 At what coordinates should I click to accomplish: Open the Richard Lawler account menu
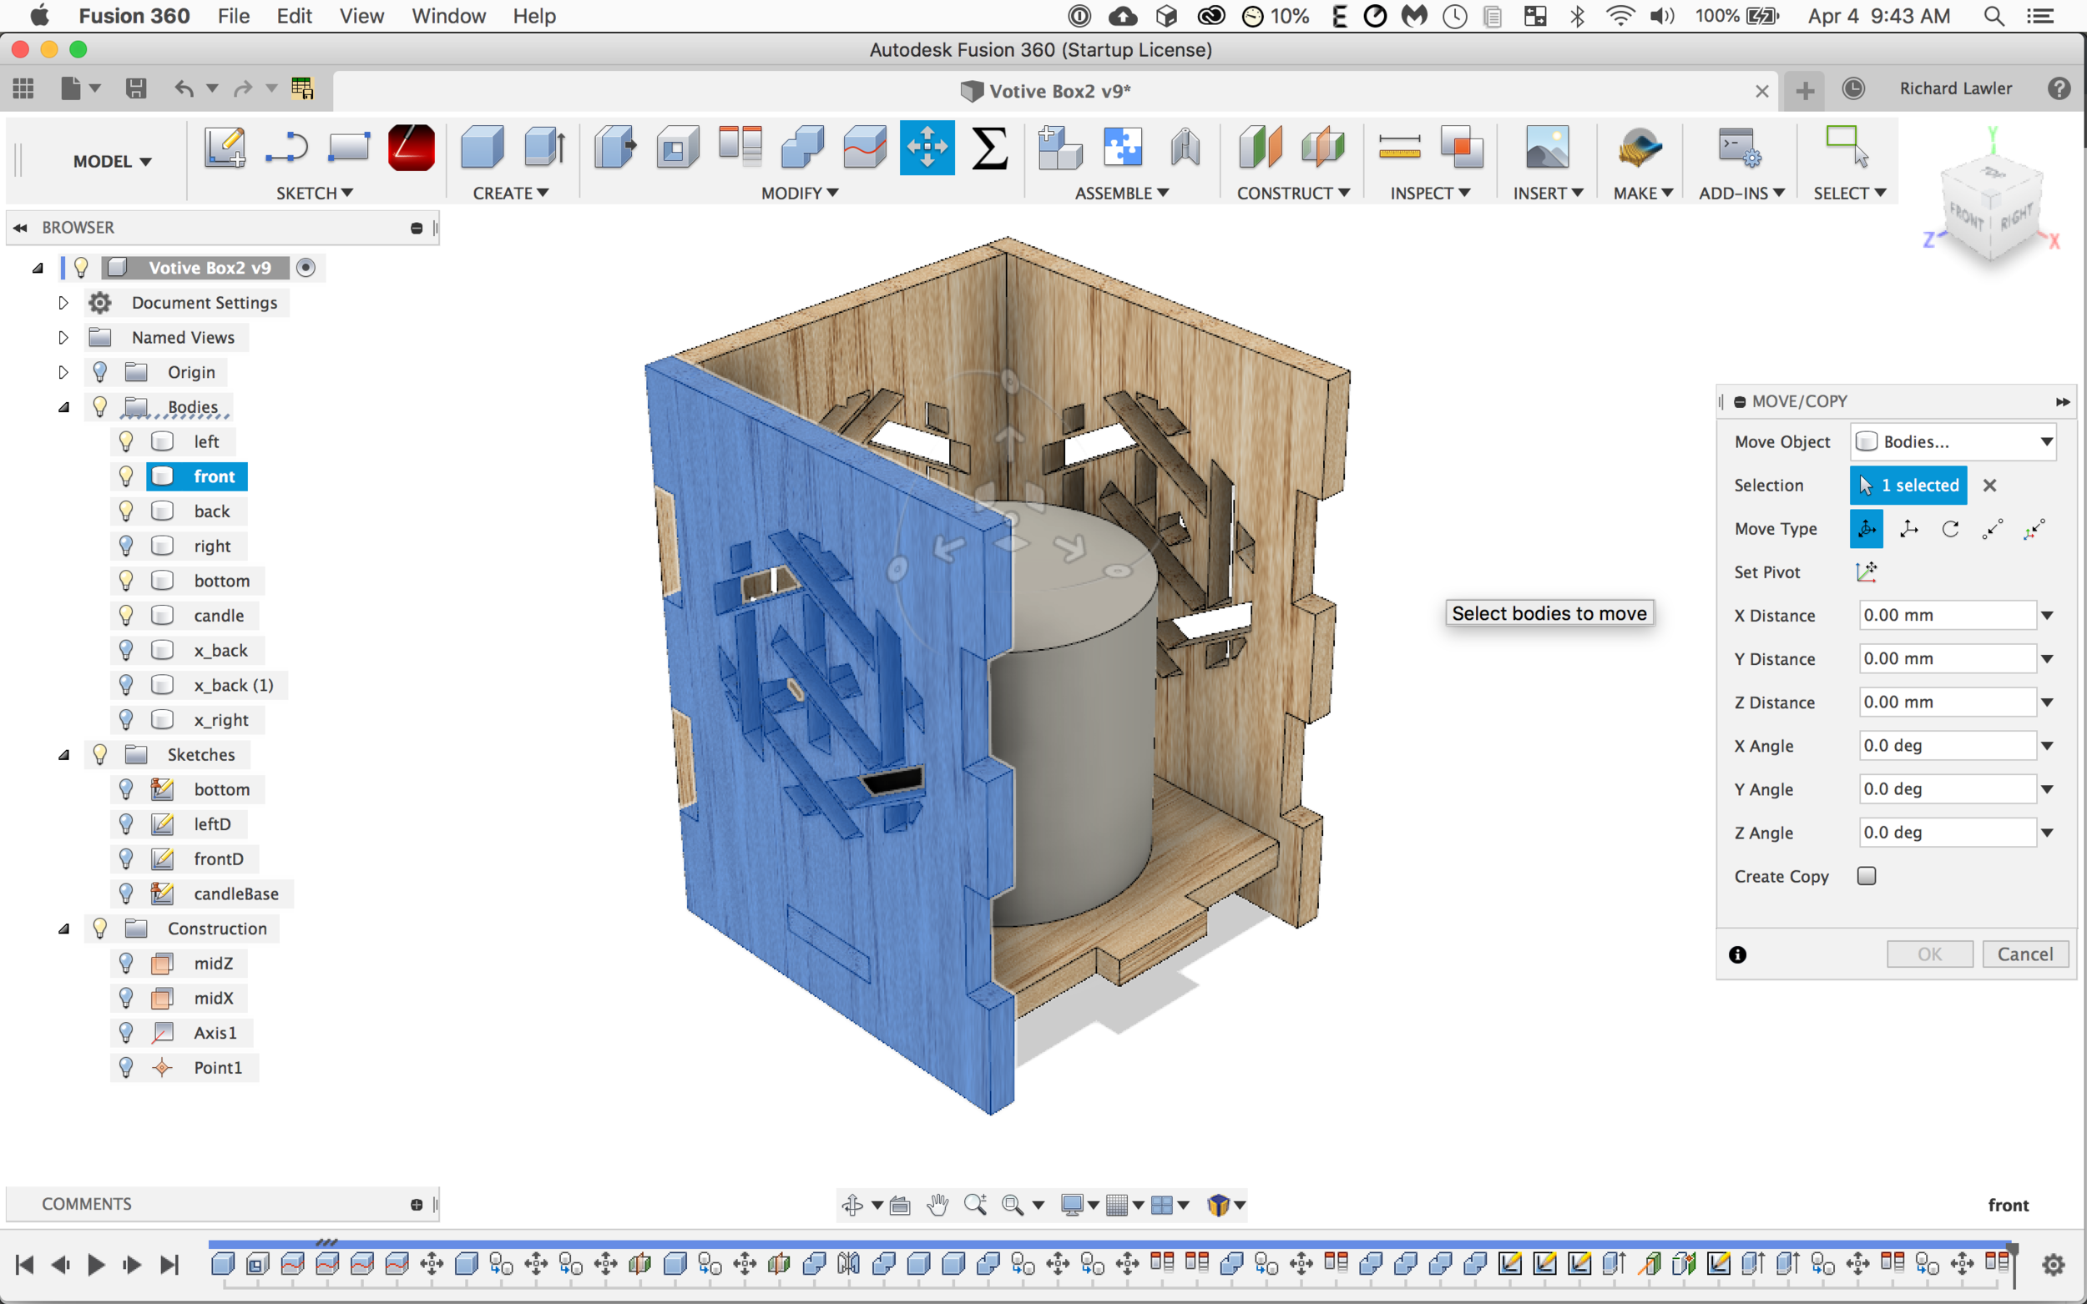1955,88
